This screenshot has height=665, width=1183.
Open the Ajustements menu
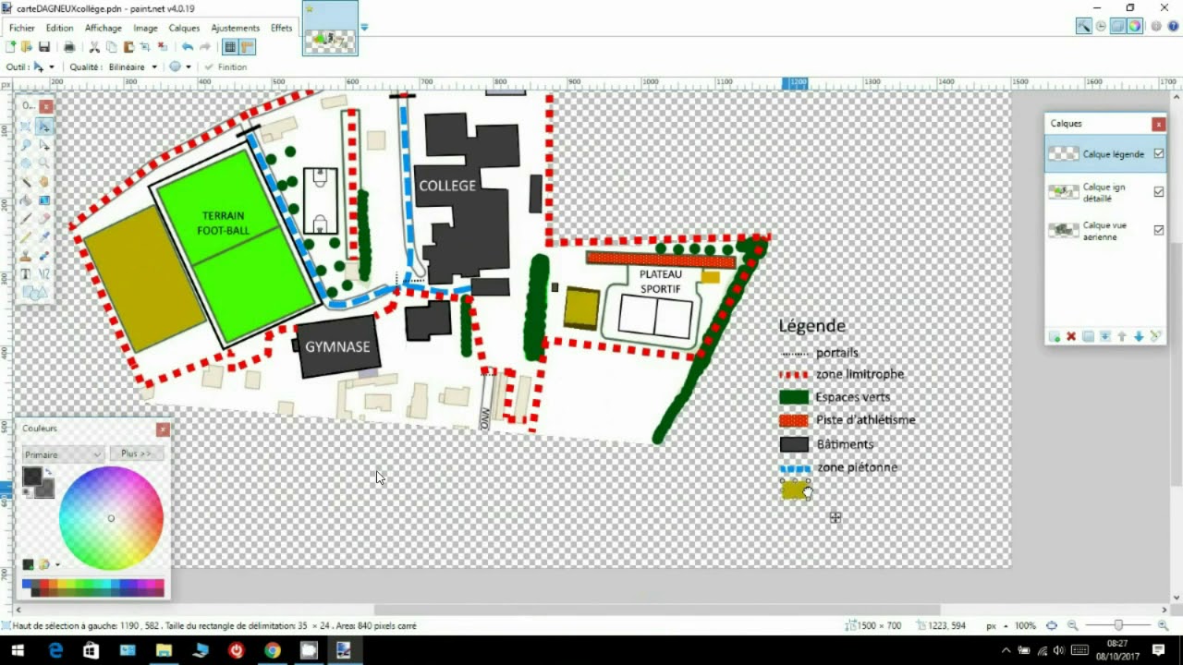tap(235, 28)
